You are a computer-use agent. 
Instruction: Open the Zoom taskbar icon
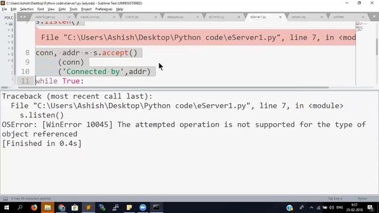click(x=143, y=208)
